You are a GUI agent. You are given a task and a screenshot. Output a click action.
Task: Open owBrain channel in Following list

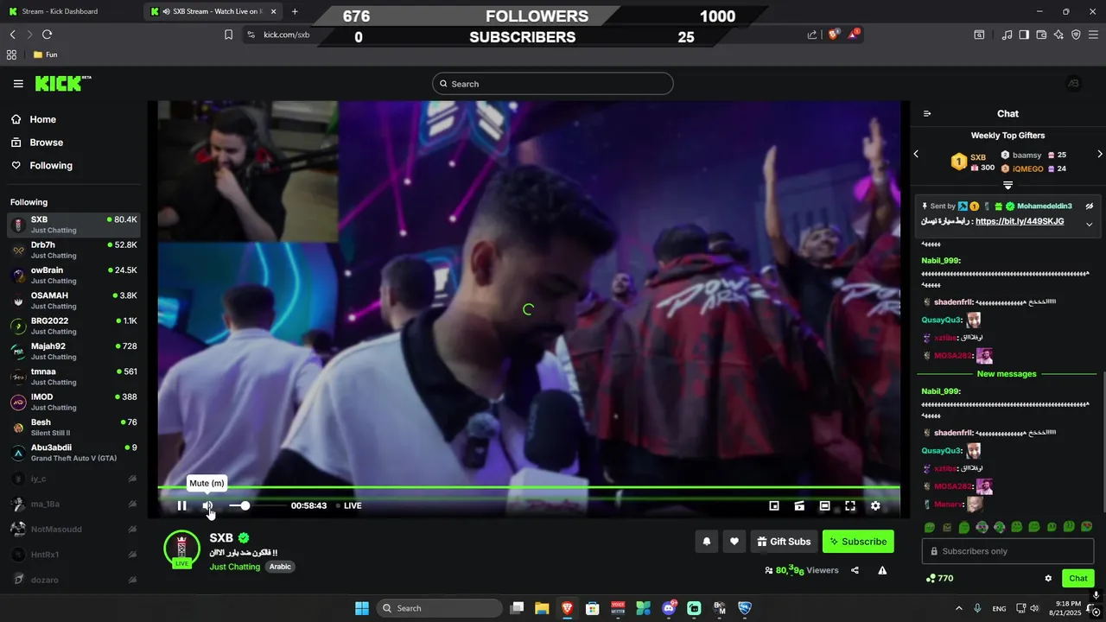pyautogui.click(x=74, y=275)
